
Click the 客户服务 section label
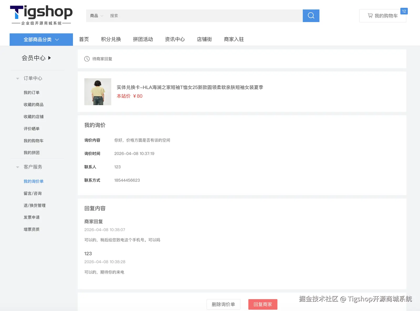coord(33,167)
